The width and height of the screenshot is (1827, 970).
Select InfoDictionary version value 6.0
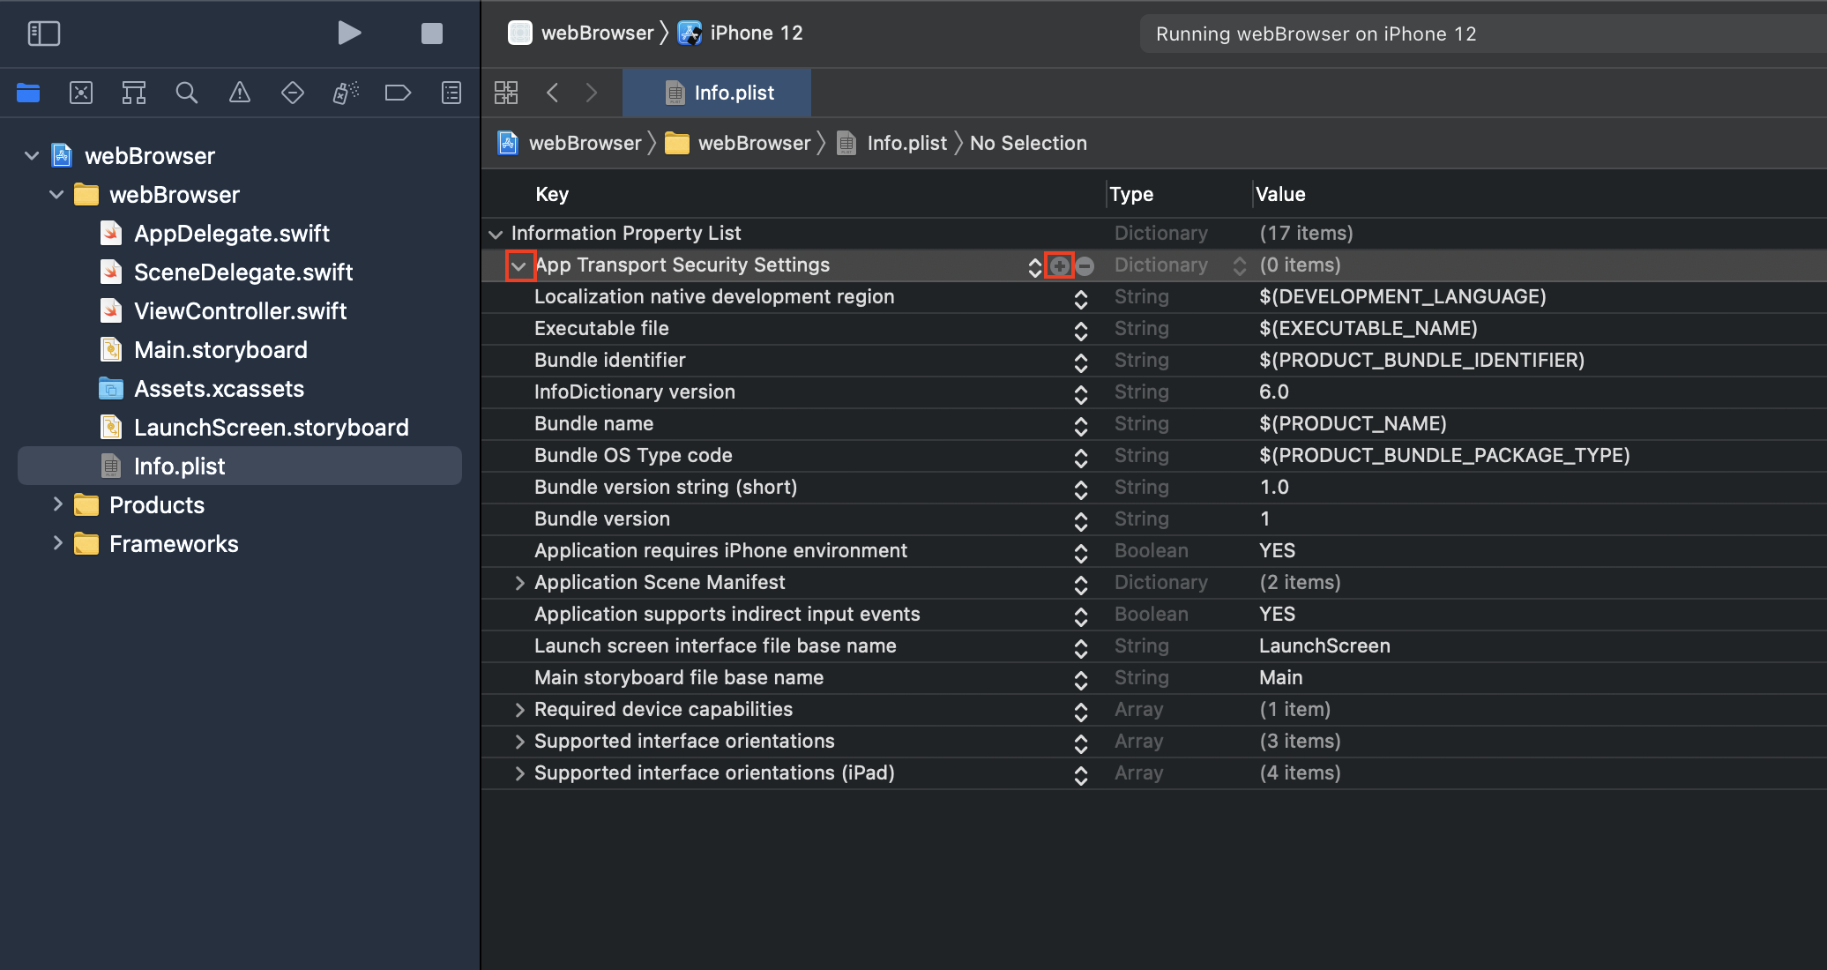pos(1273,392)
